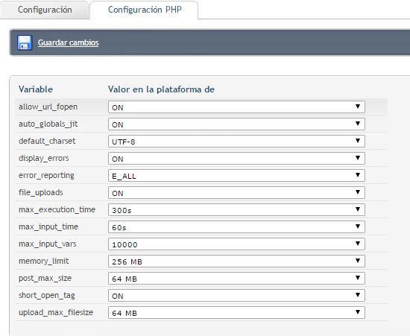Viewport: 410px width, 336px height.
Task: Open the short_open_tag dropdown
Action: click(236, 296)
